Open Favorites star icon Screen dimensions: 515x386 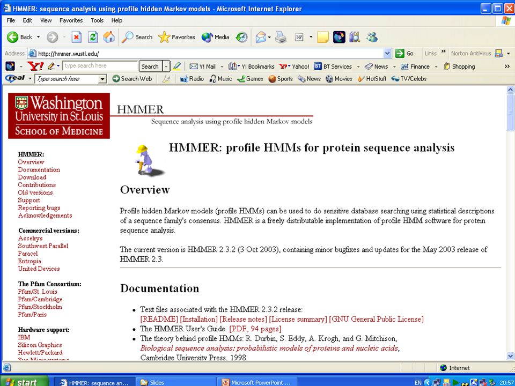point(164,37)
